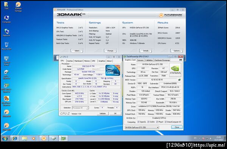Click the BIOS save chip icon in GPU-Z
This screenshot has width=227, height=149.
(179, 80)
